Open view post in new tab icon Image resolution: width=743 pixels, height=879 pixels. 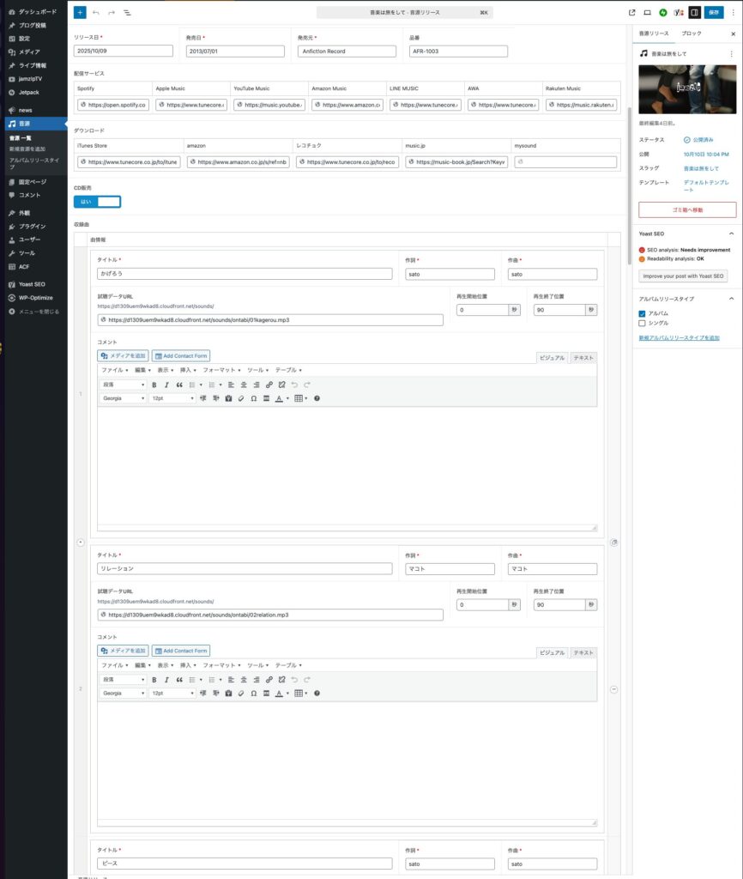click(632, 13)
